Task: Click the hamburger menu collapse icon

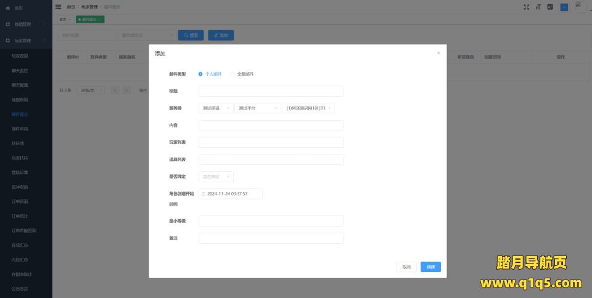Action: [x=59, y=7]
